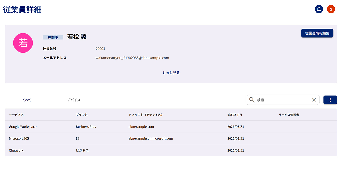This screenshot has width=343, height=171.
Task: Open the notifications bell icon
Action: pos(319,9)
